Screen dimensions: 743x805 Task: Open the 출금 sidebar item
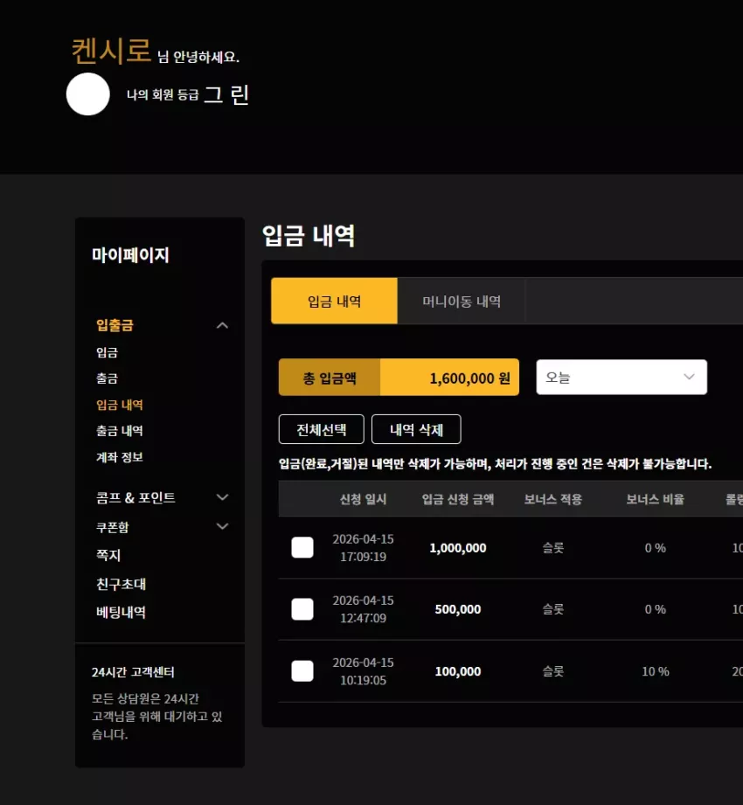107,378
